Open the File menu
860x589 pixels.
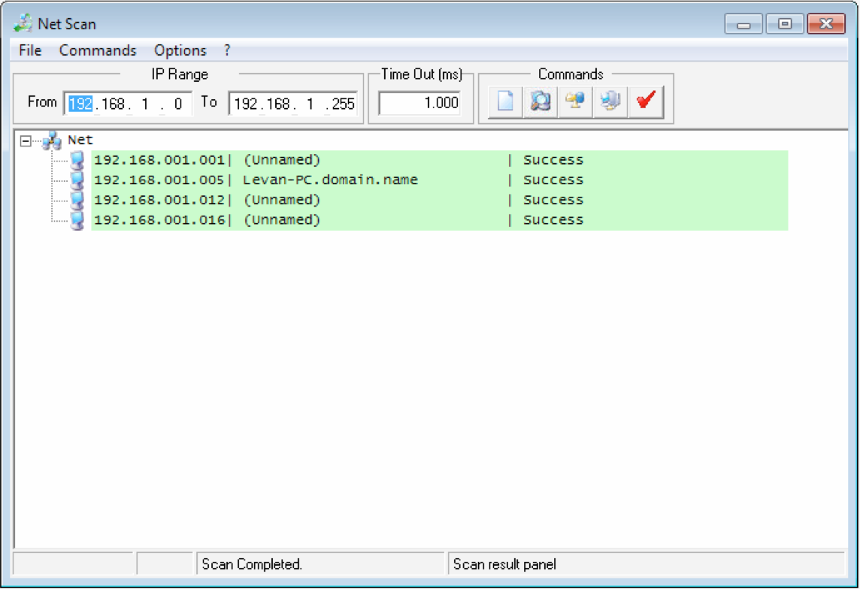pos(29,50)
